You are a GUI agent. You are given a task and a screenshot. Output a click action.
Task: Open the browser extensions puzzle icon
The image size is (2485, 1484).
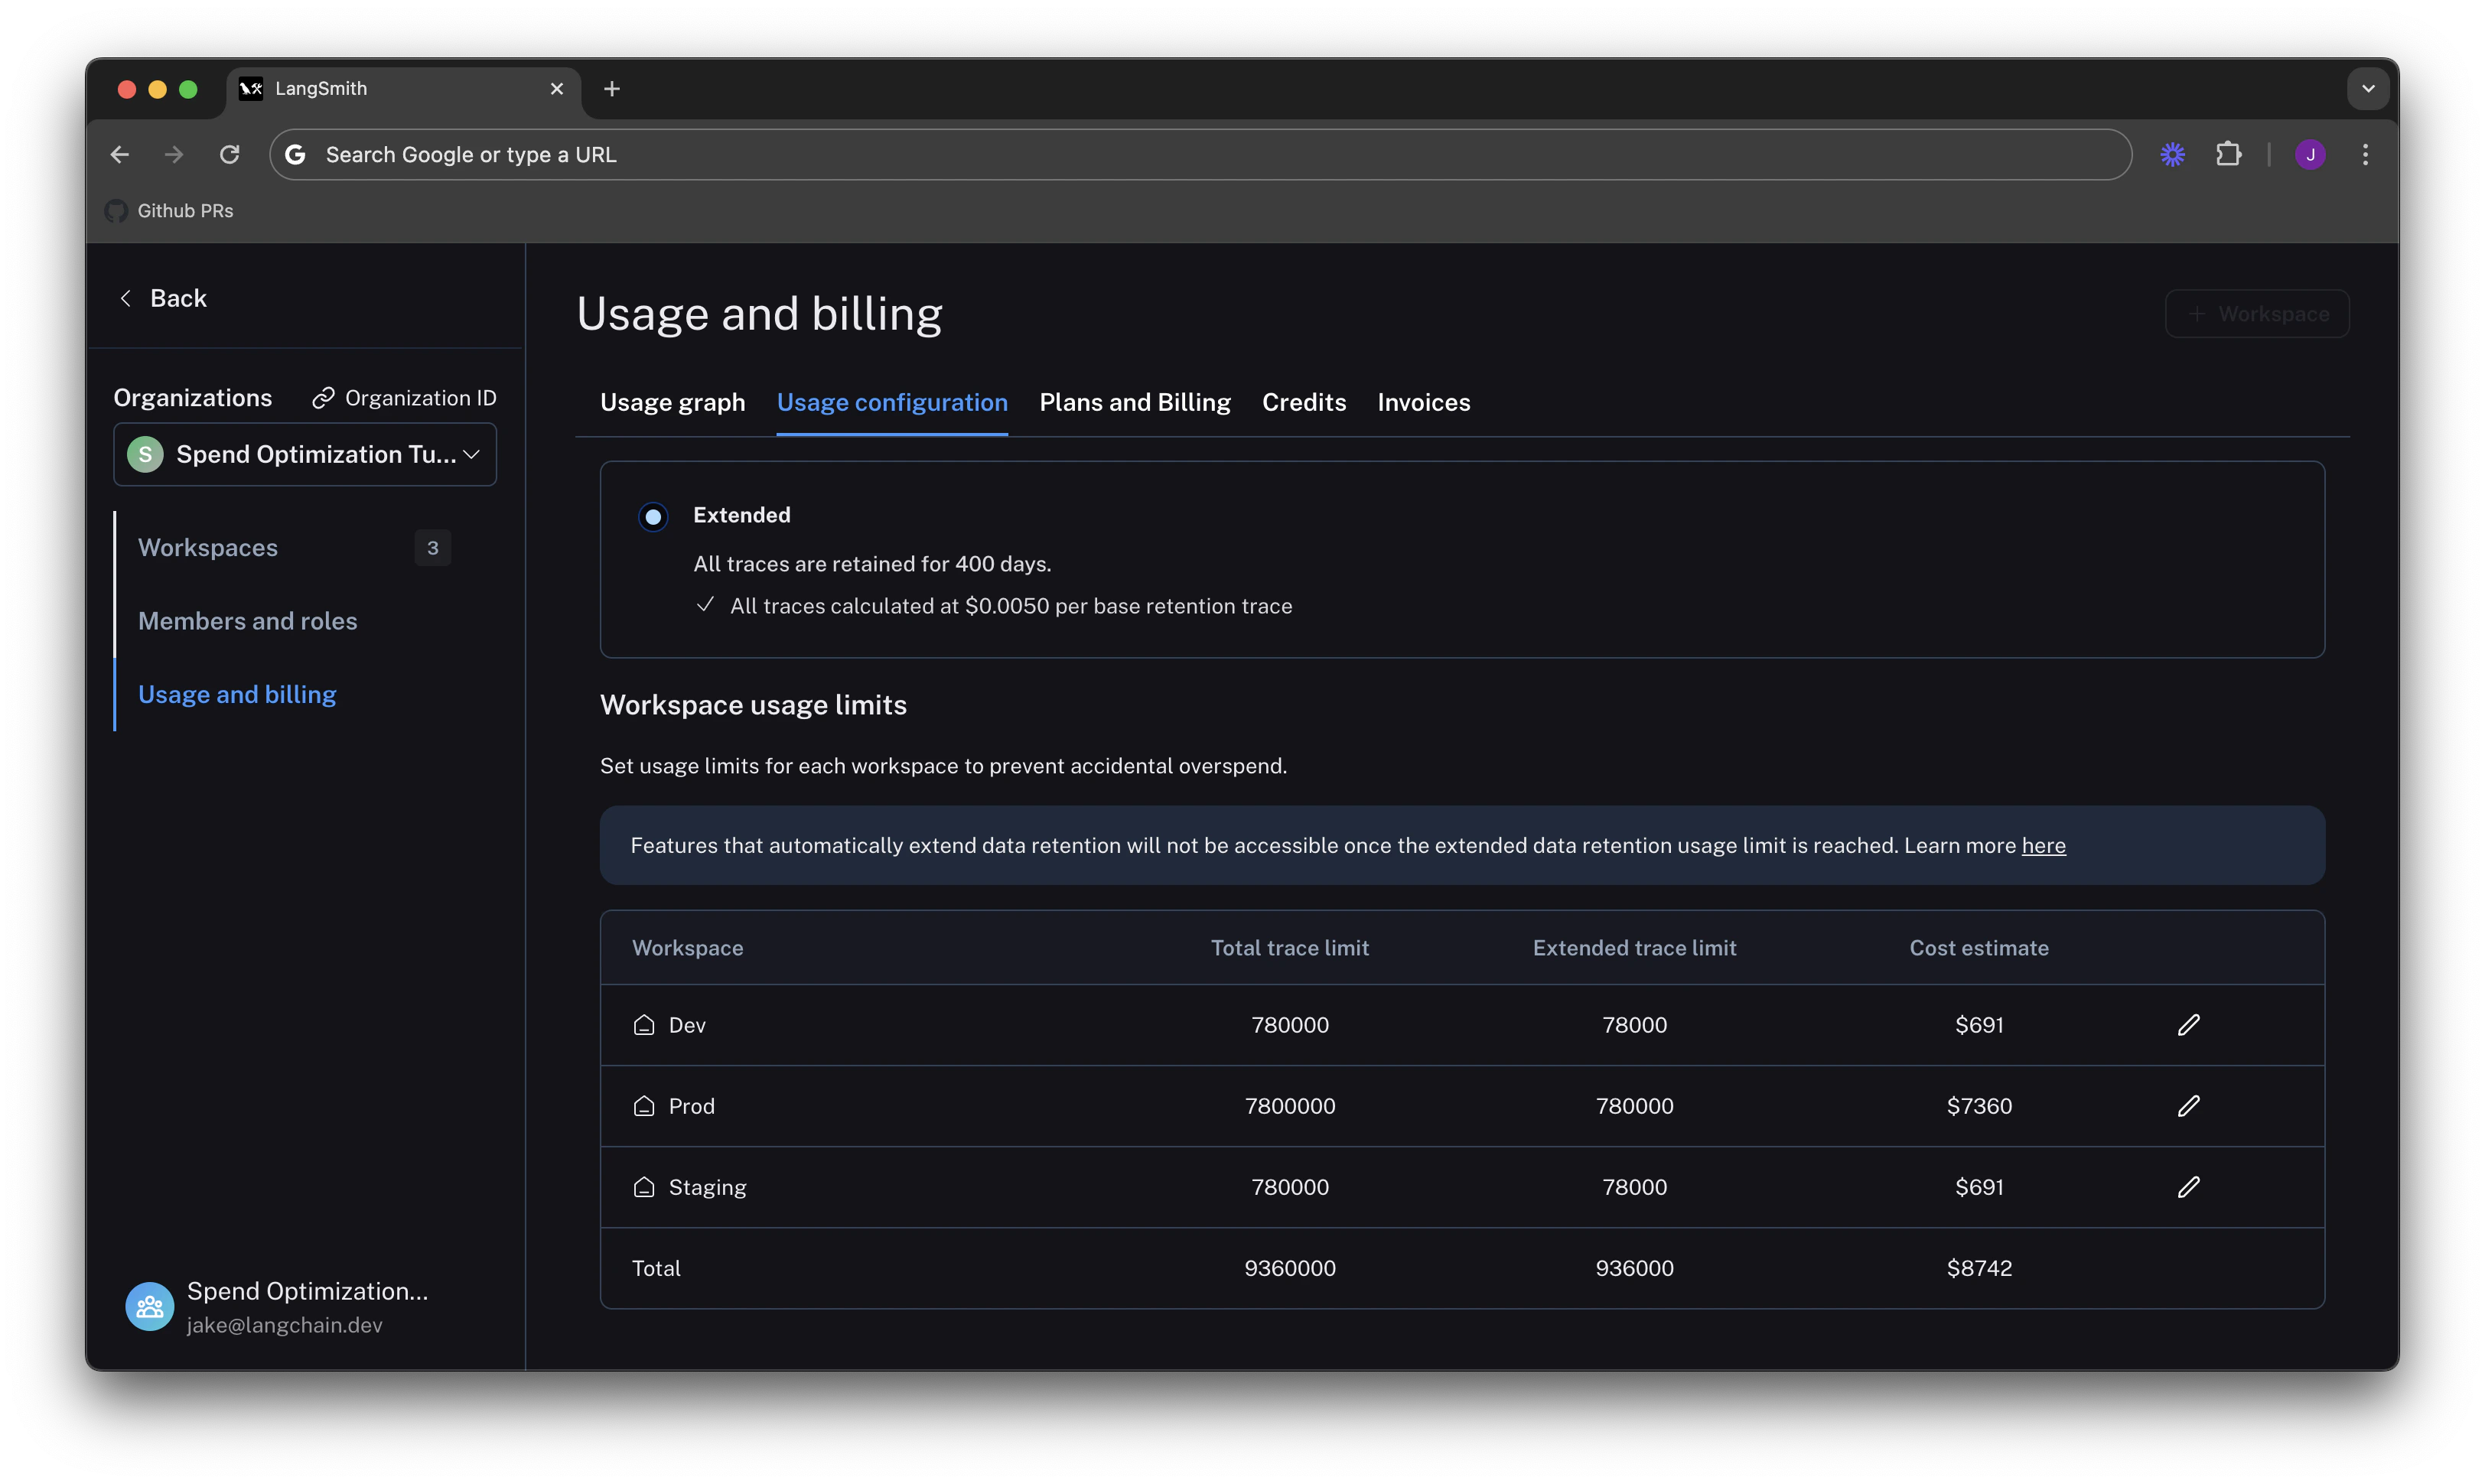[x=2228, y=154]
